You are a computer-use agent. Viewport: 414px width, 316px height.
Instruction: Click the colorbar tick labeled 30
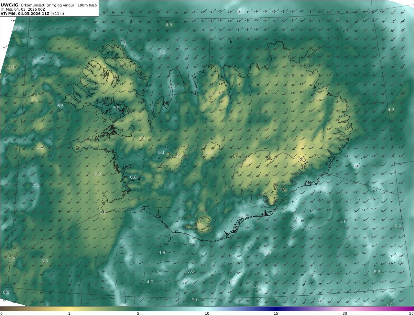[x=345, y=313]
